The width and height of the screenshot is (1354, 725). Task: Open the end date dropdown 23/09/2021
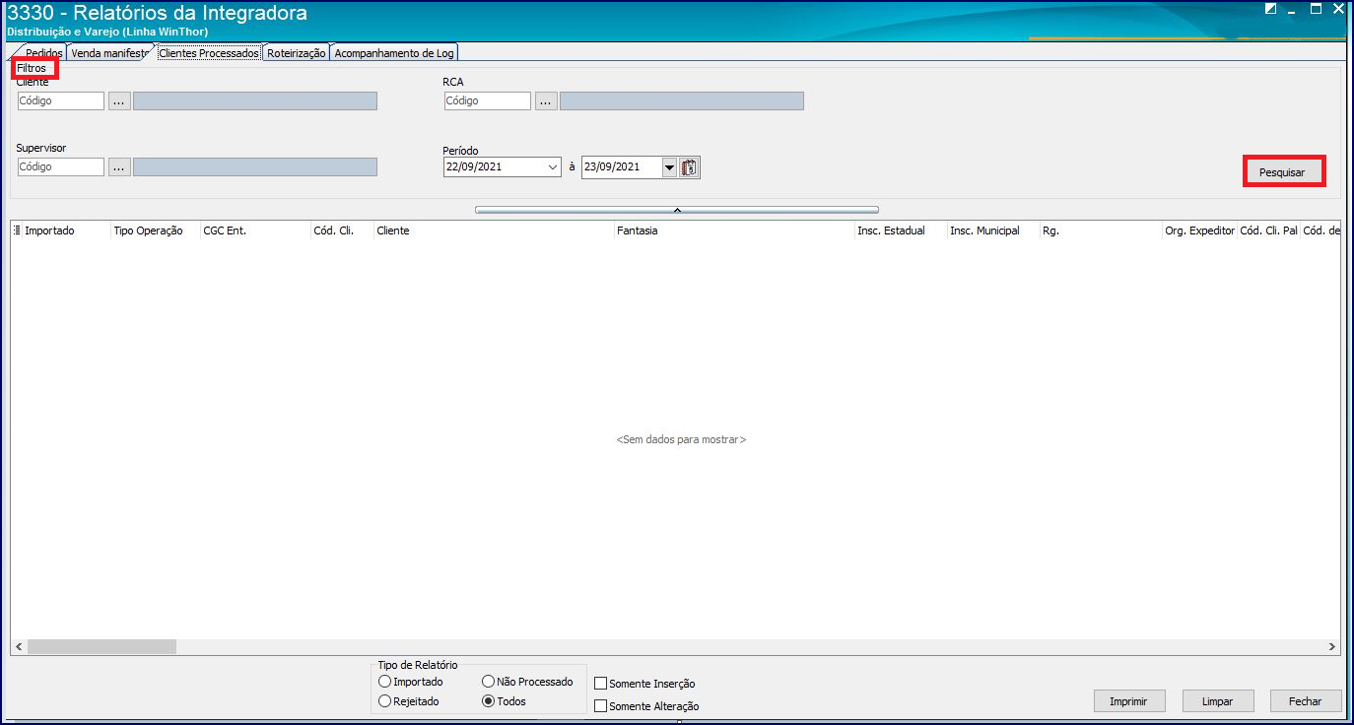click(670, 167)
